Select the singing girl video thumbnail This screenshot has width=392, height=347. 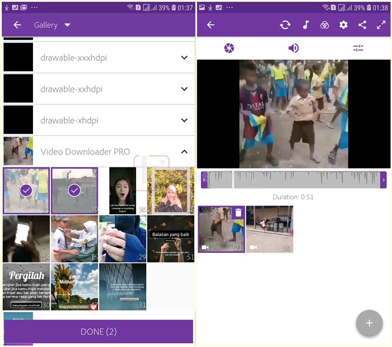tap(123, 191)
